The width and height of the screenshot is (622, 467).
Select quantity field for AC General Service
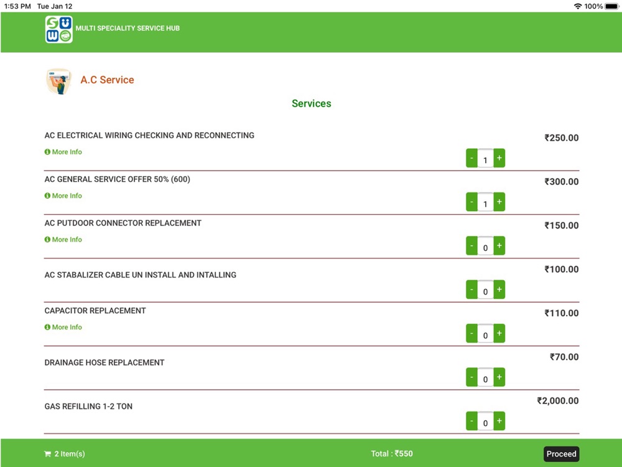[x=486, y=202]
